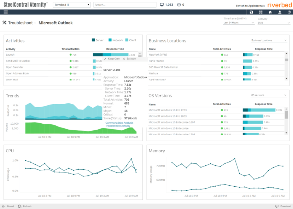Open the Riverbed IT account dropdown
Image resolution: width=293 pixels, height=209 pixels.
click(x=72, y=5)
